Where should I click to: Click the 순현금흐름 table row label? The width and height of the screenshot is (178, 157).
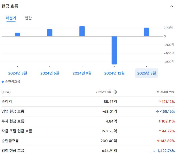[10, 141]
